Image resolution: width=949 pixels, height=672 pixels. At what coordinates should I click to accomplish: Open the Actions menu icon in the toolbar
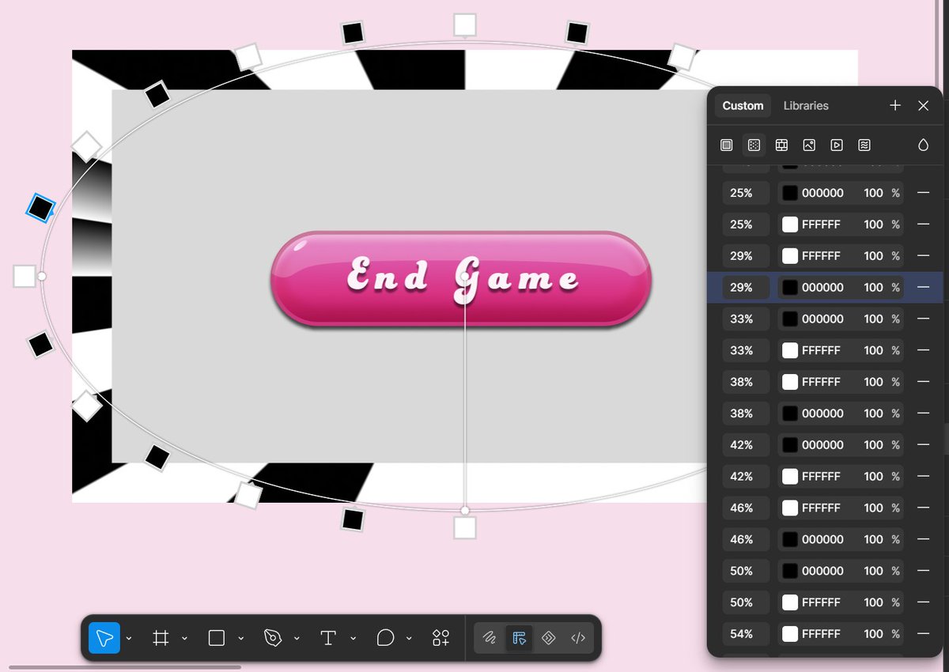point(440,638)
